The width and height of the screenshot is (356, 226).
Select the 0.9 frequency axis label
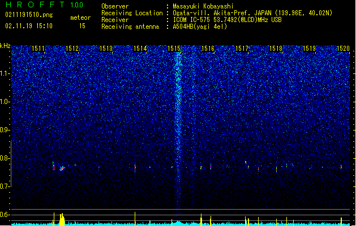5,130
